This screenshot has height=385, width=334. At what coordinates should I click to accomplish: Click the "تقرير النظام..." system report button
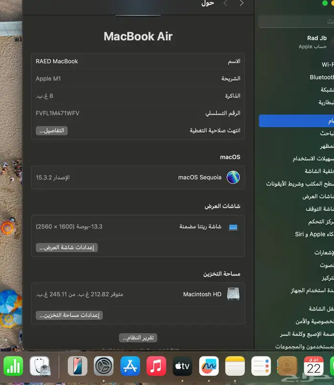tap(138, 338)
